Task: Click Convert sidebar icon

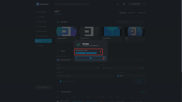Action: (37, 17)
